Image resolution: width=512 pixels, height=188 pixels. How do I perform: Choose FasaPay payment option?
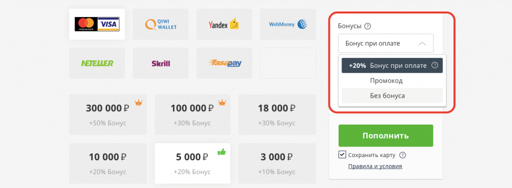click(x=224, y=63)
